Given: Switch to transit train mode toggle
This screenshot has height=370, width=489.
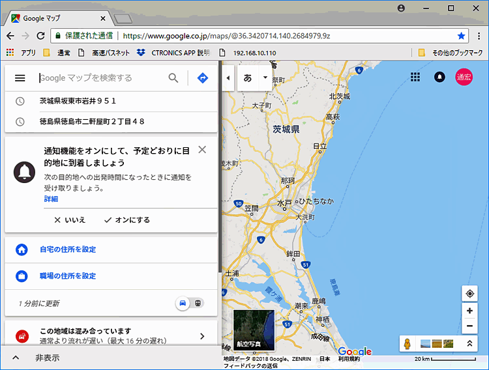Looking at the screenshot, I should point(198,303).
